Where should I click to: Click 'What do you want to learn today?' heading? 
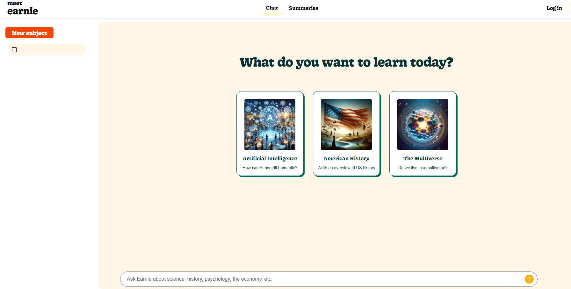tap(346, 62)
